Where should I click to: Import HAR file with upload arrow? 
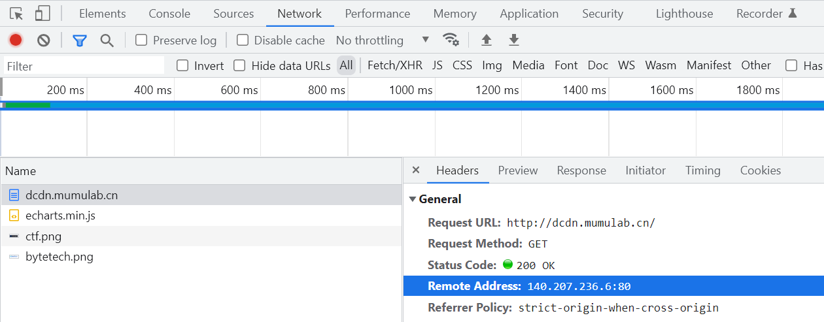pyautogui.click(x=487, y=40)
